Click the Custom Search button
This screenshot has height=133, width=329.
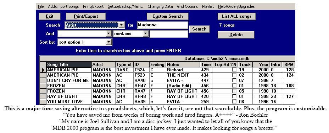[x=167, y=16]
